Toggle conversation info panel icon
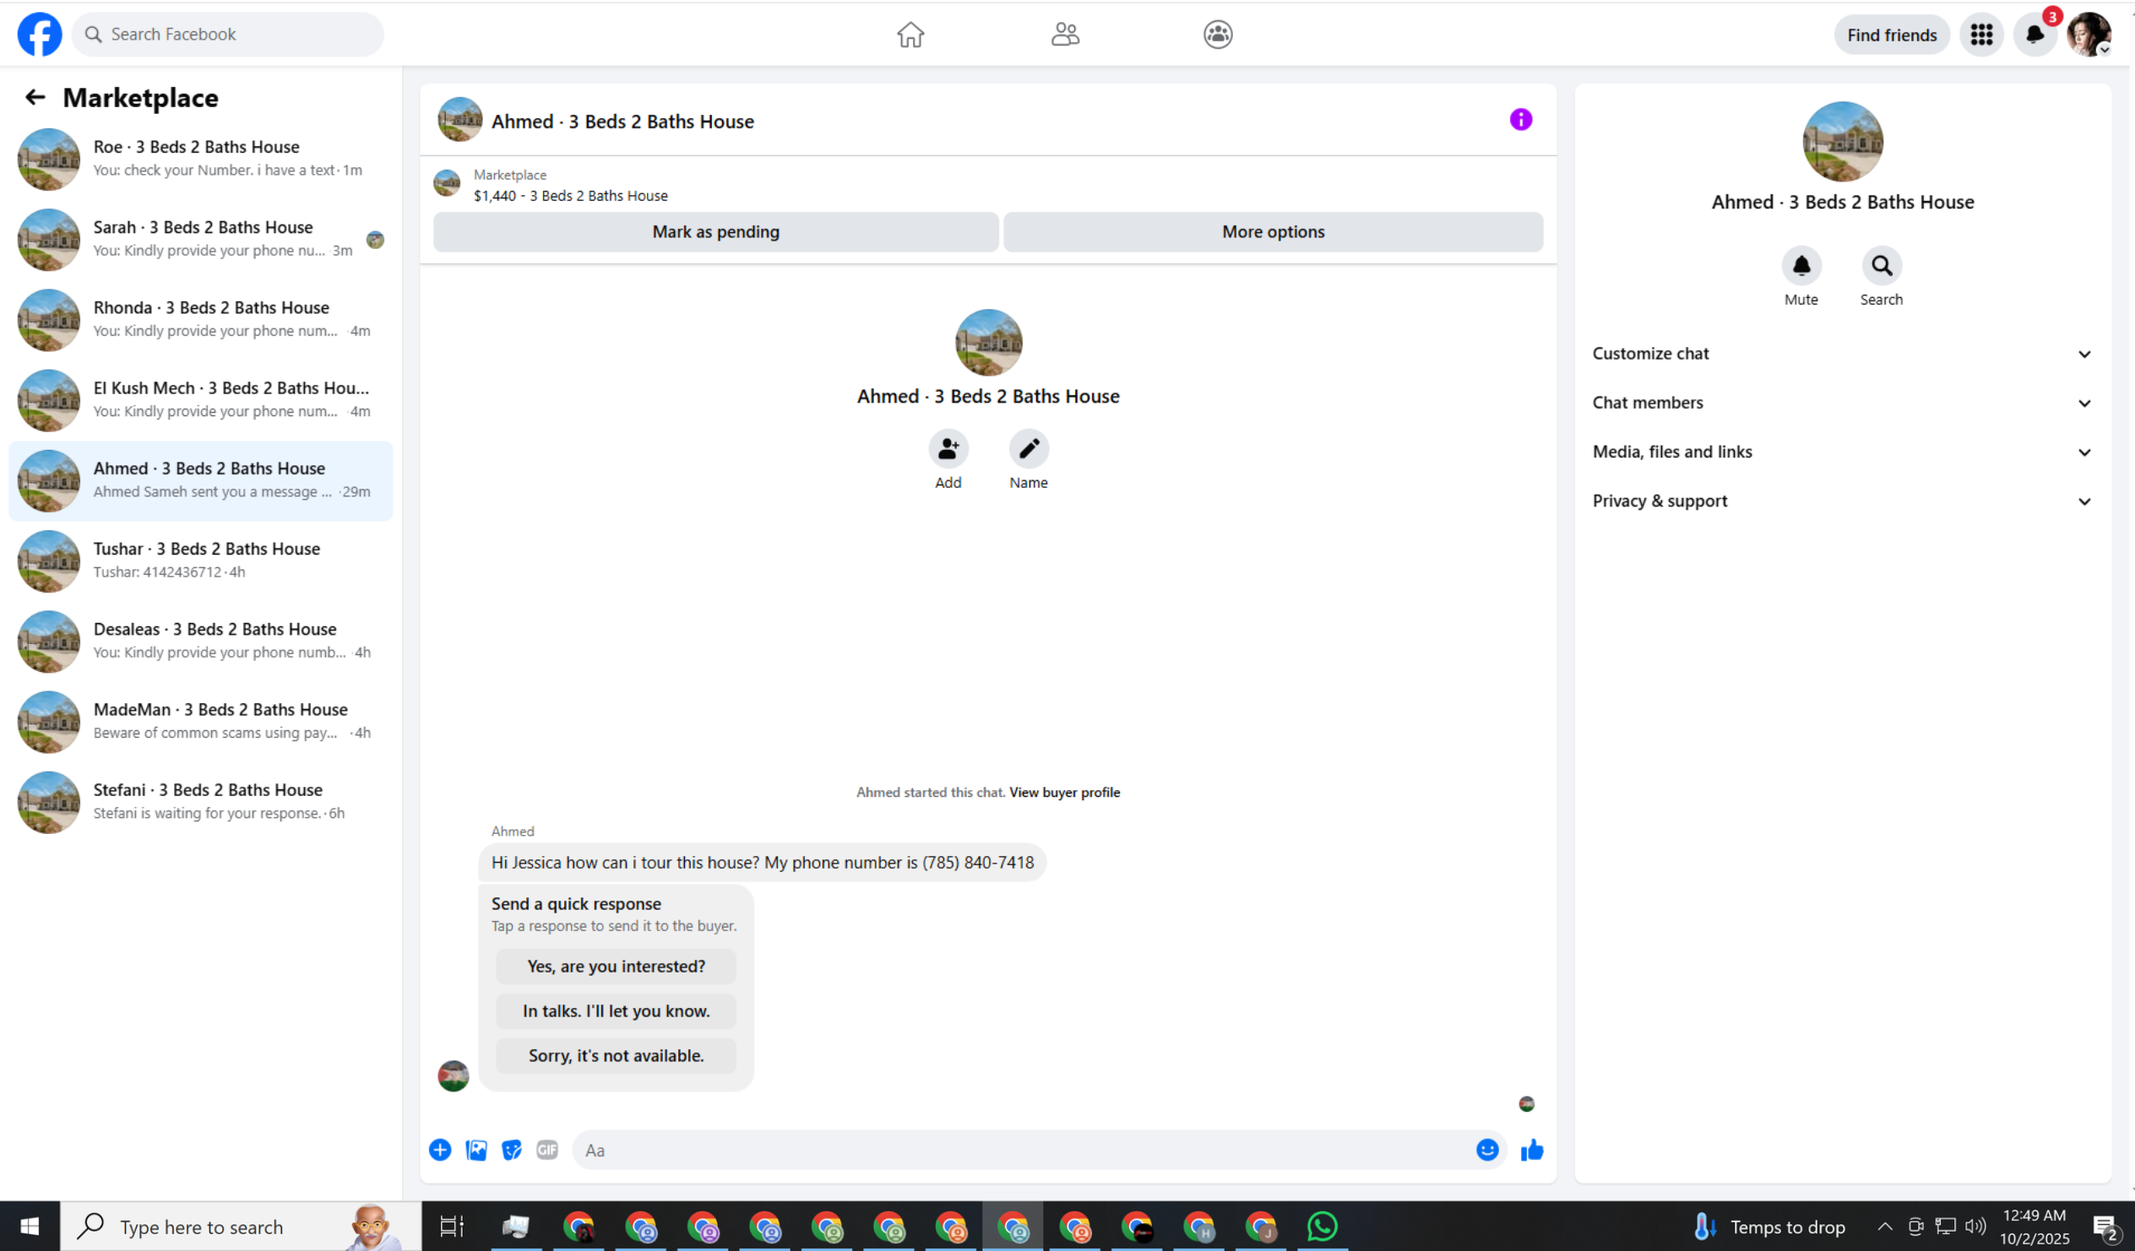Viewport: 2135px width, 1251px height. (1521, 119)
